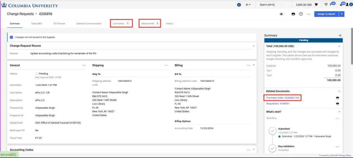Click the Pending status bar in Summary
Screen dimensions: 353x158
[x=304, y=40]
